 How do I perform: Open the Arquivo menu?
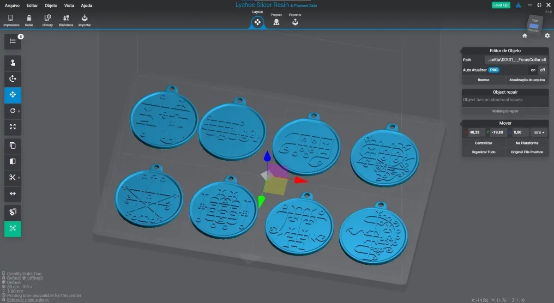[x=12, y=6]
